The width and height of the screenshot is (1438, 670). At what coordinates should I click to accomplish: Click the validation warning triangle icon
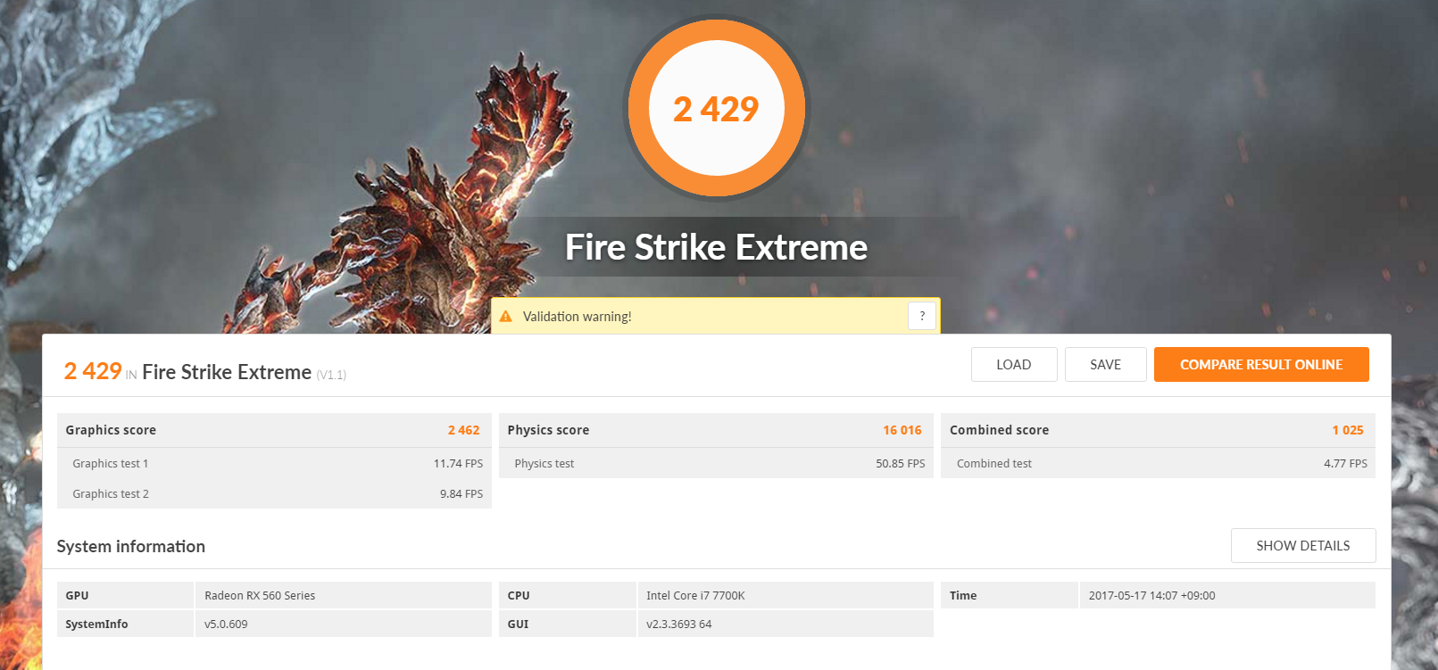[506, 316]
